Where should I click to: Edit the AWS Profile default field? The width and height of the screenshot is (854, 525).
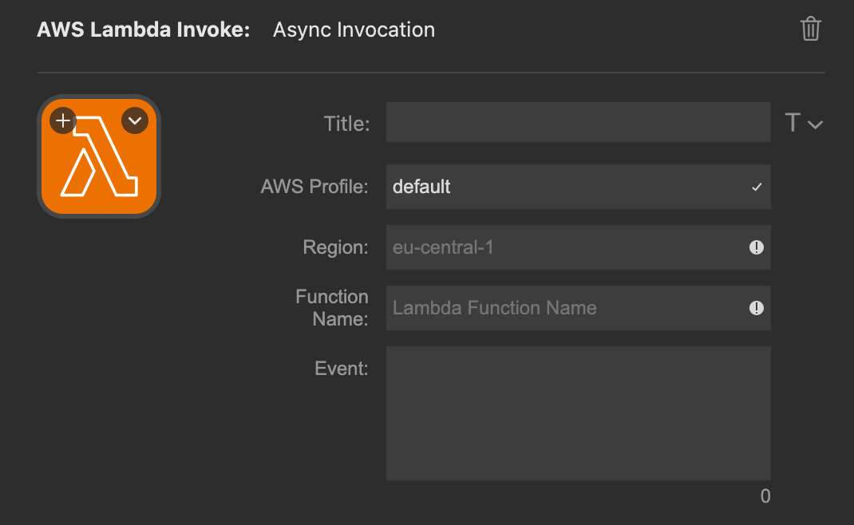tap(579, 187)
